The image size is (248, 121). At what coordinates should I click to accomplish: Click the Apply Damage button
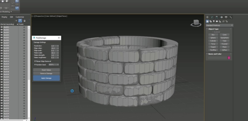(46, 78)
